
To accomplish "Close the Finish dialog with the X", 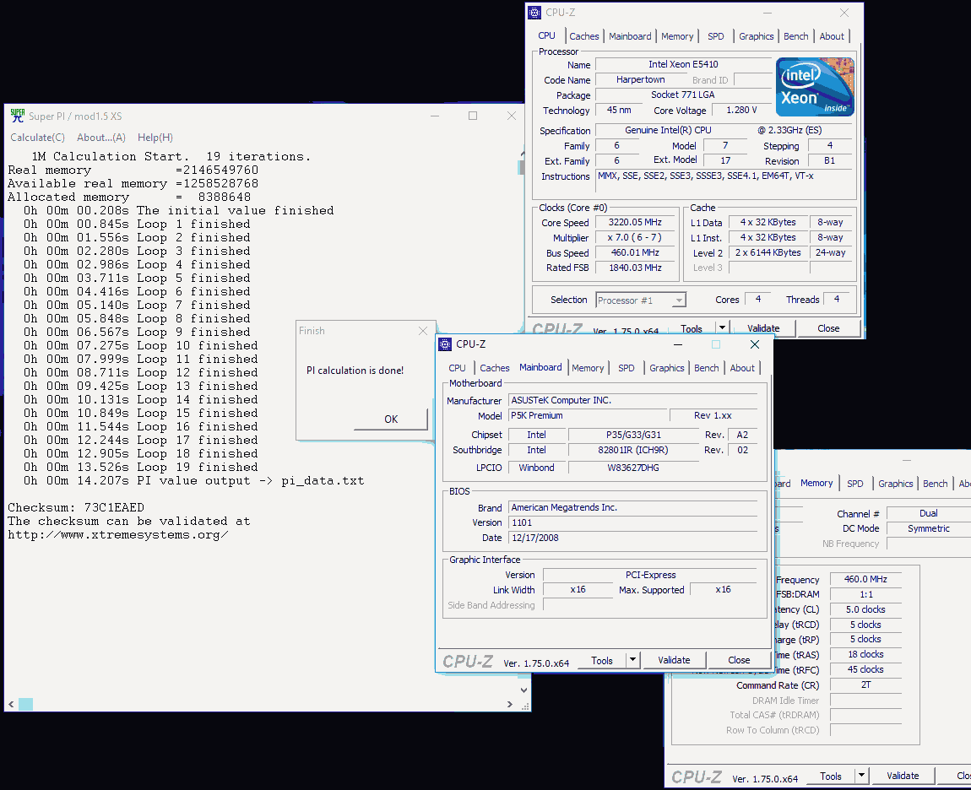I will tap(423, 331).
